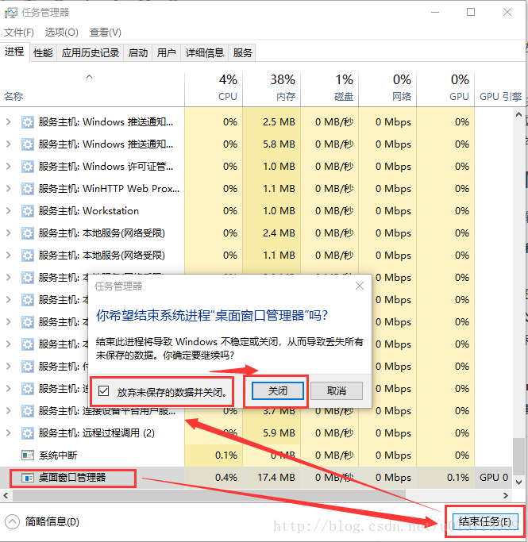Sort by the 内存 column header
The width and height of the screenshot is (528, 542).
tap(272, 89)
